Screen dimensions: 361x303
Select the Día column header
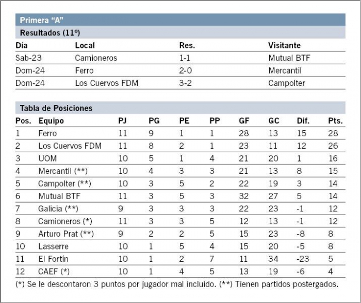22,45
